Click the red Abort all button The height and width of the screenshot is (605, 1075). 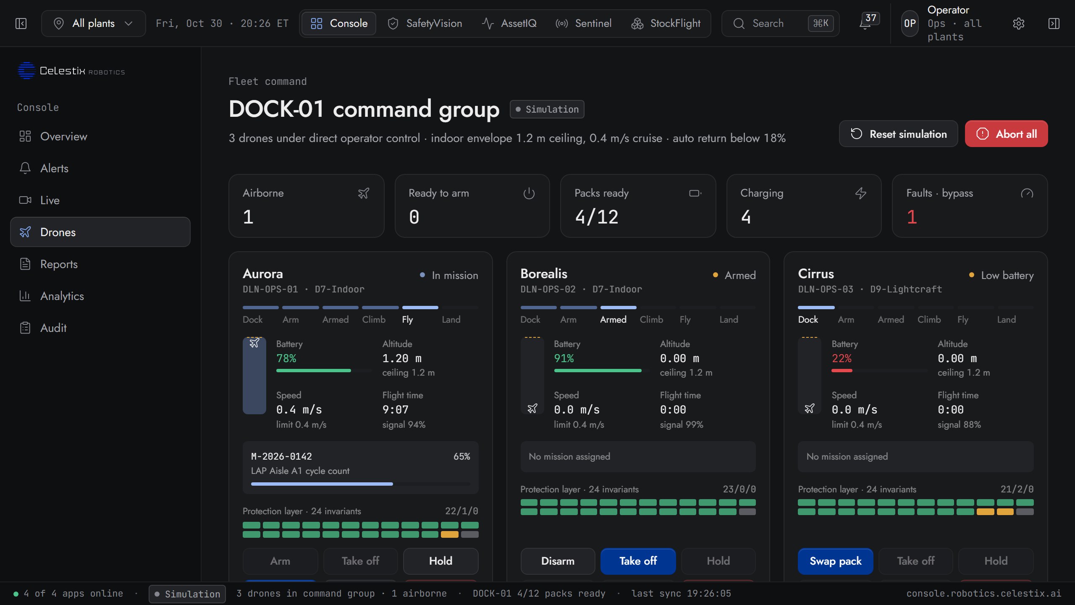(1006, 134)
